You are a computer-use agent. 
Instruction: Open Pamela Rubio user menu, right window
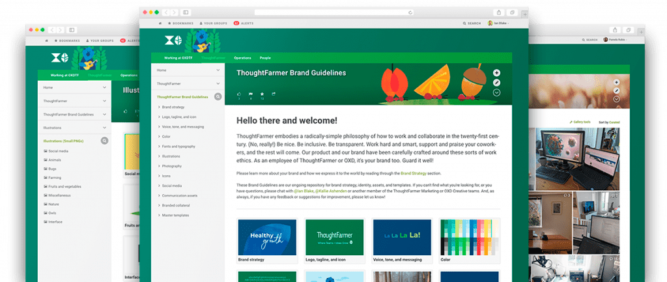(x=615, y=40)
